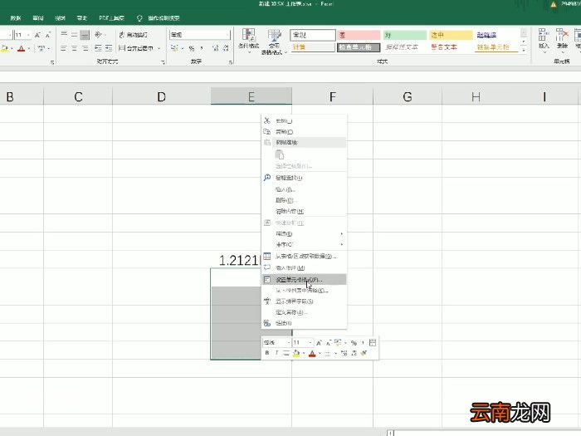Open mini toolbar font name dropdown

point(288,342)
